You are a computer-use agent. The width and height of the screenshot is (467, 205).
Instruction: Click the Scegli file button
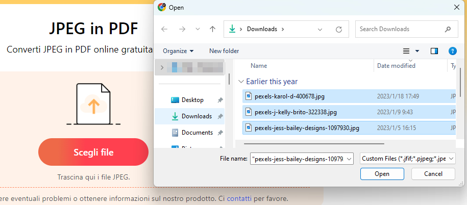pyautogui.click(x=93, y=152)
